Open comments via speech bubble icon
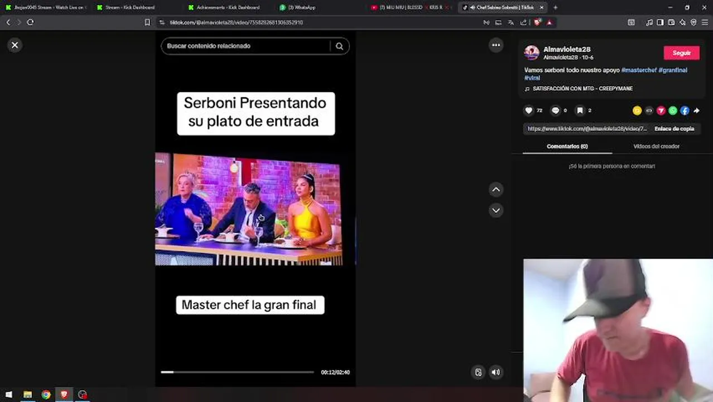The width and height of the screenshot is (713, 402). (555, 111)
